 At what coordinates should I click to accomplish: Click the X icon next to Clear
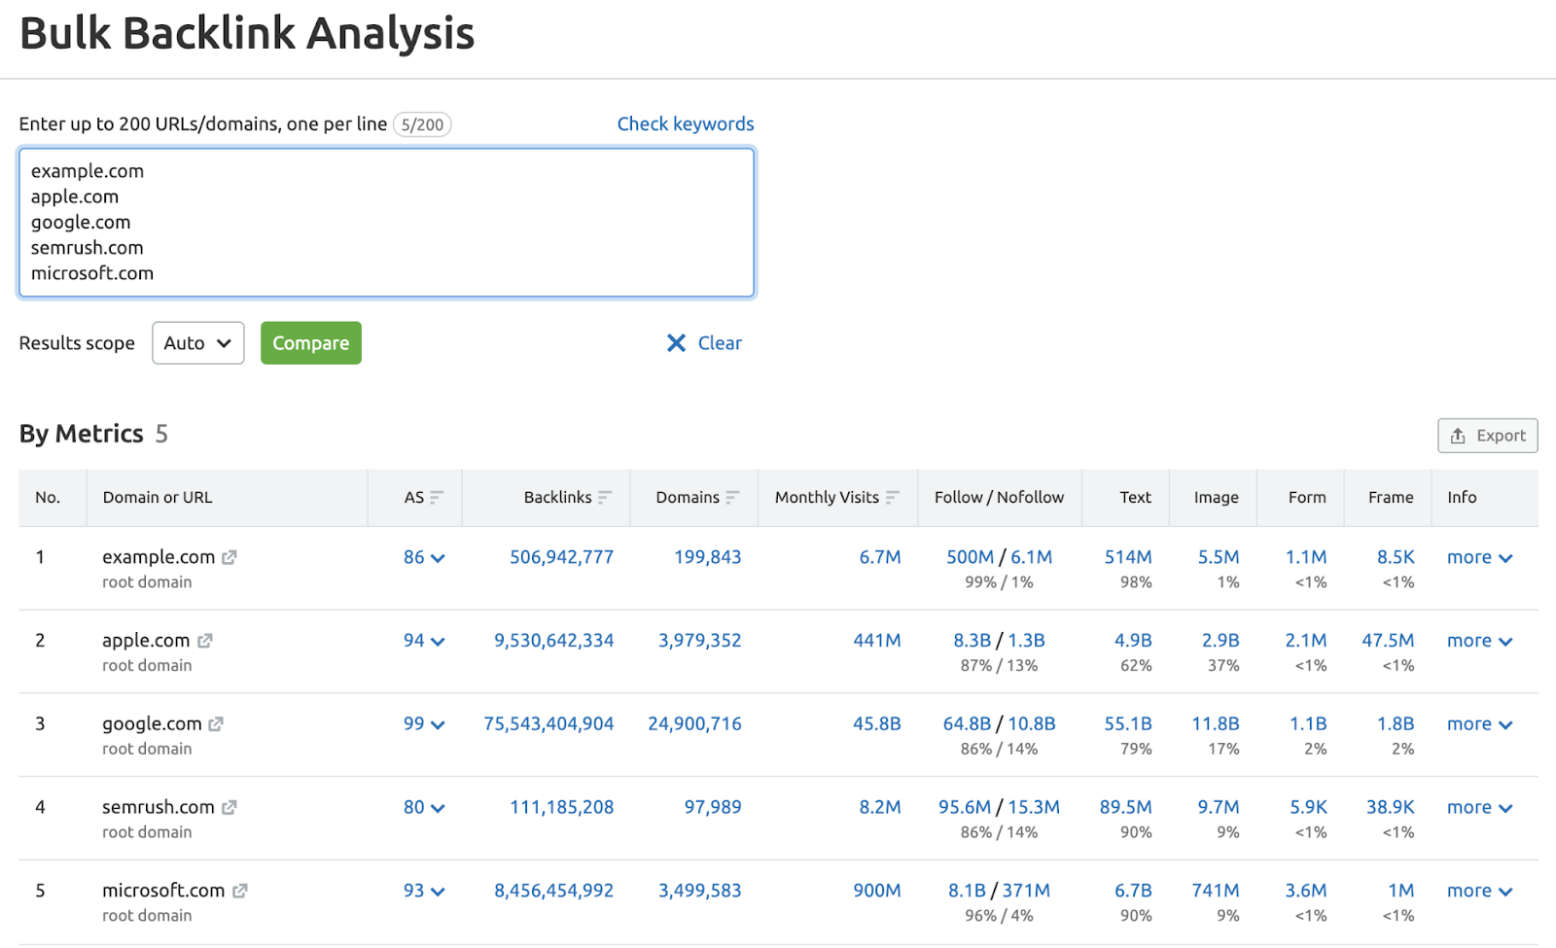coord(676,343)
